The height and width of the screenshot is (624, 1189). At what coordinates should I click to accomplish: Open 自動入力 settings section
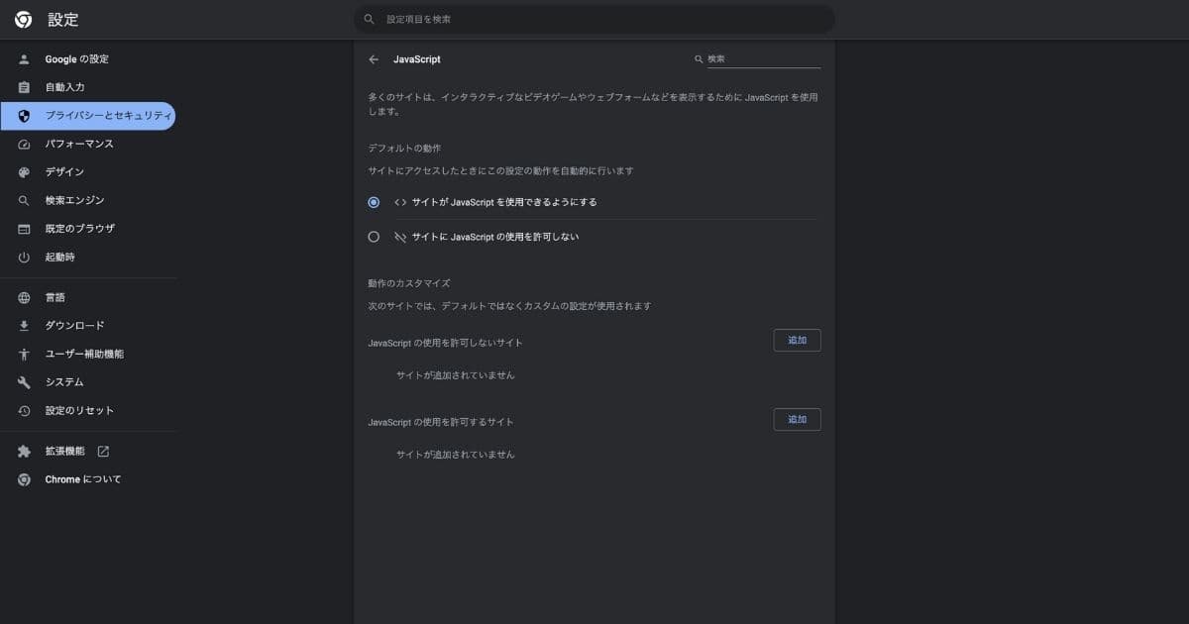pos(88,87)
